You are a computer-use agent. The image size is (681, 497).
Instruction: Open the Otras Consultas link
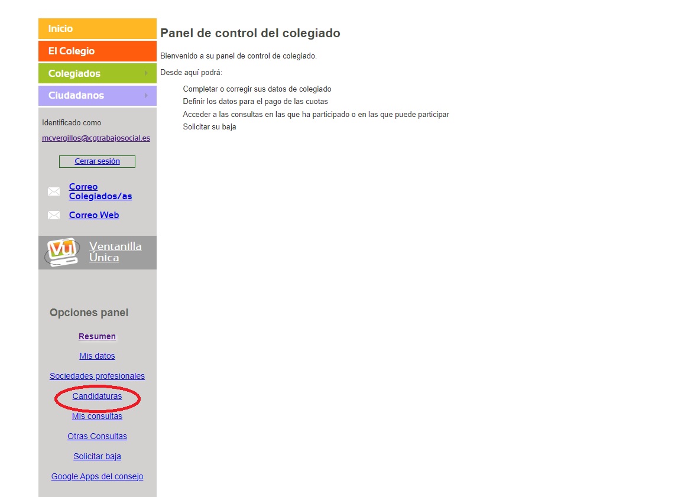point(97,436)
